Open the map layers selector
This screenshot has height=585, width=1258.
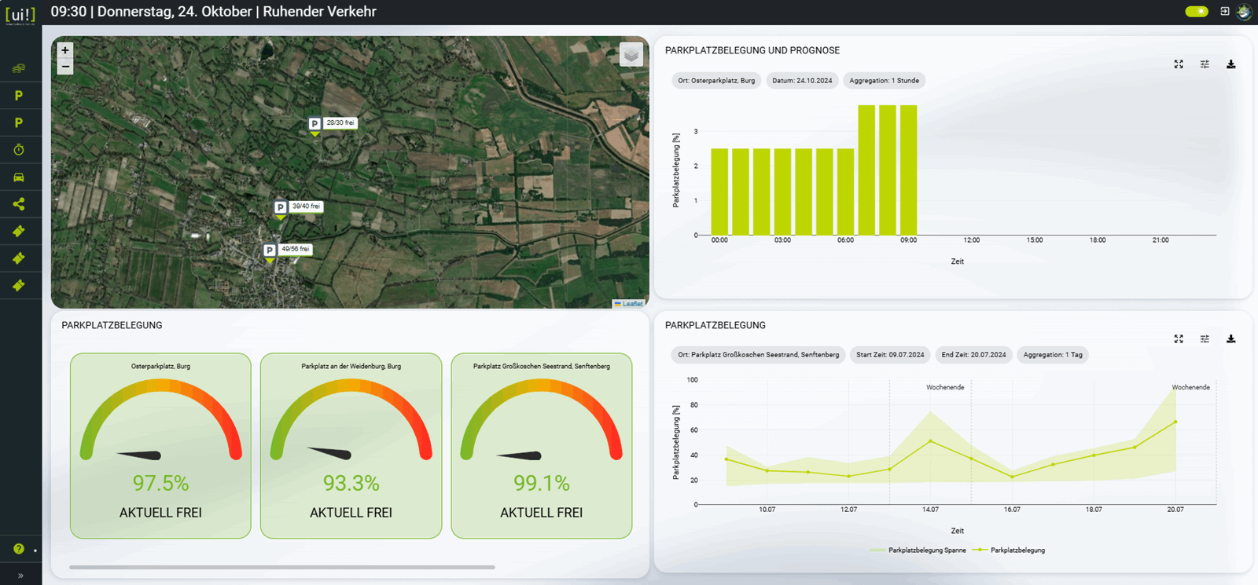[x=631, y=54]
